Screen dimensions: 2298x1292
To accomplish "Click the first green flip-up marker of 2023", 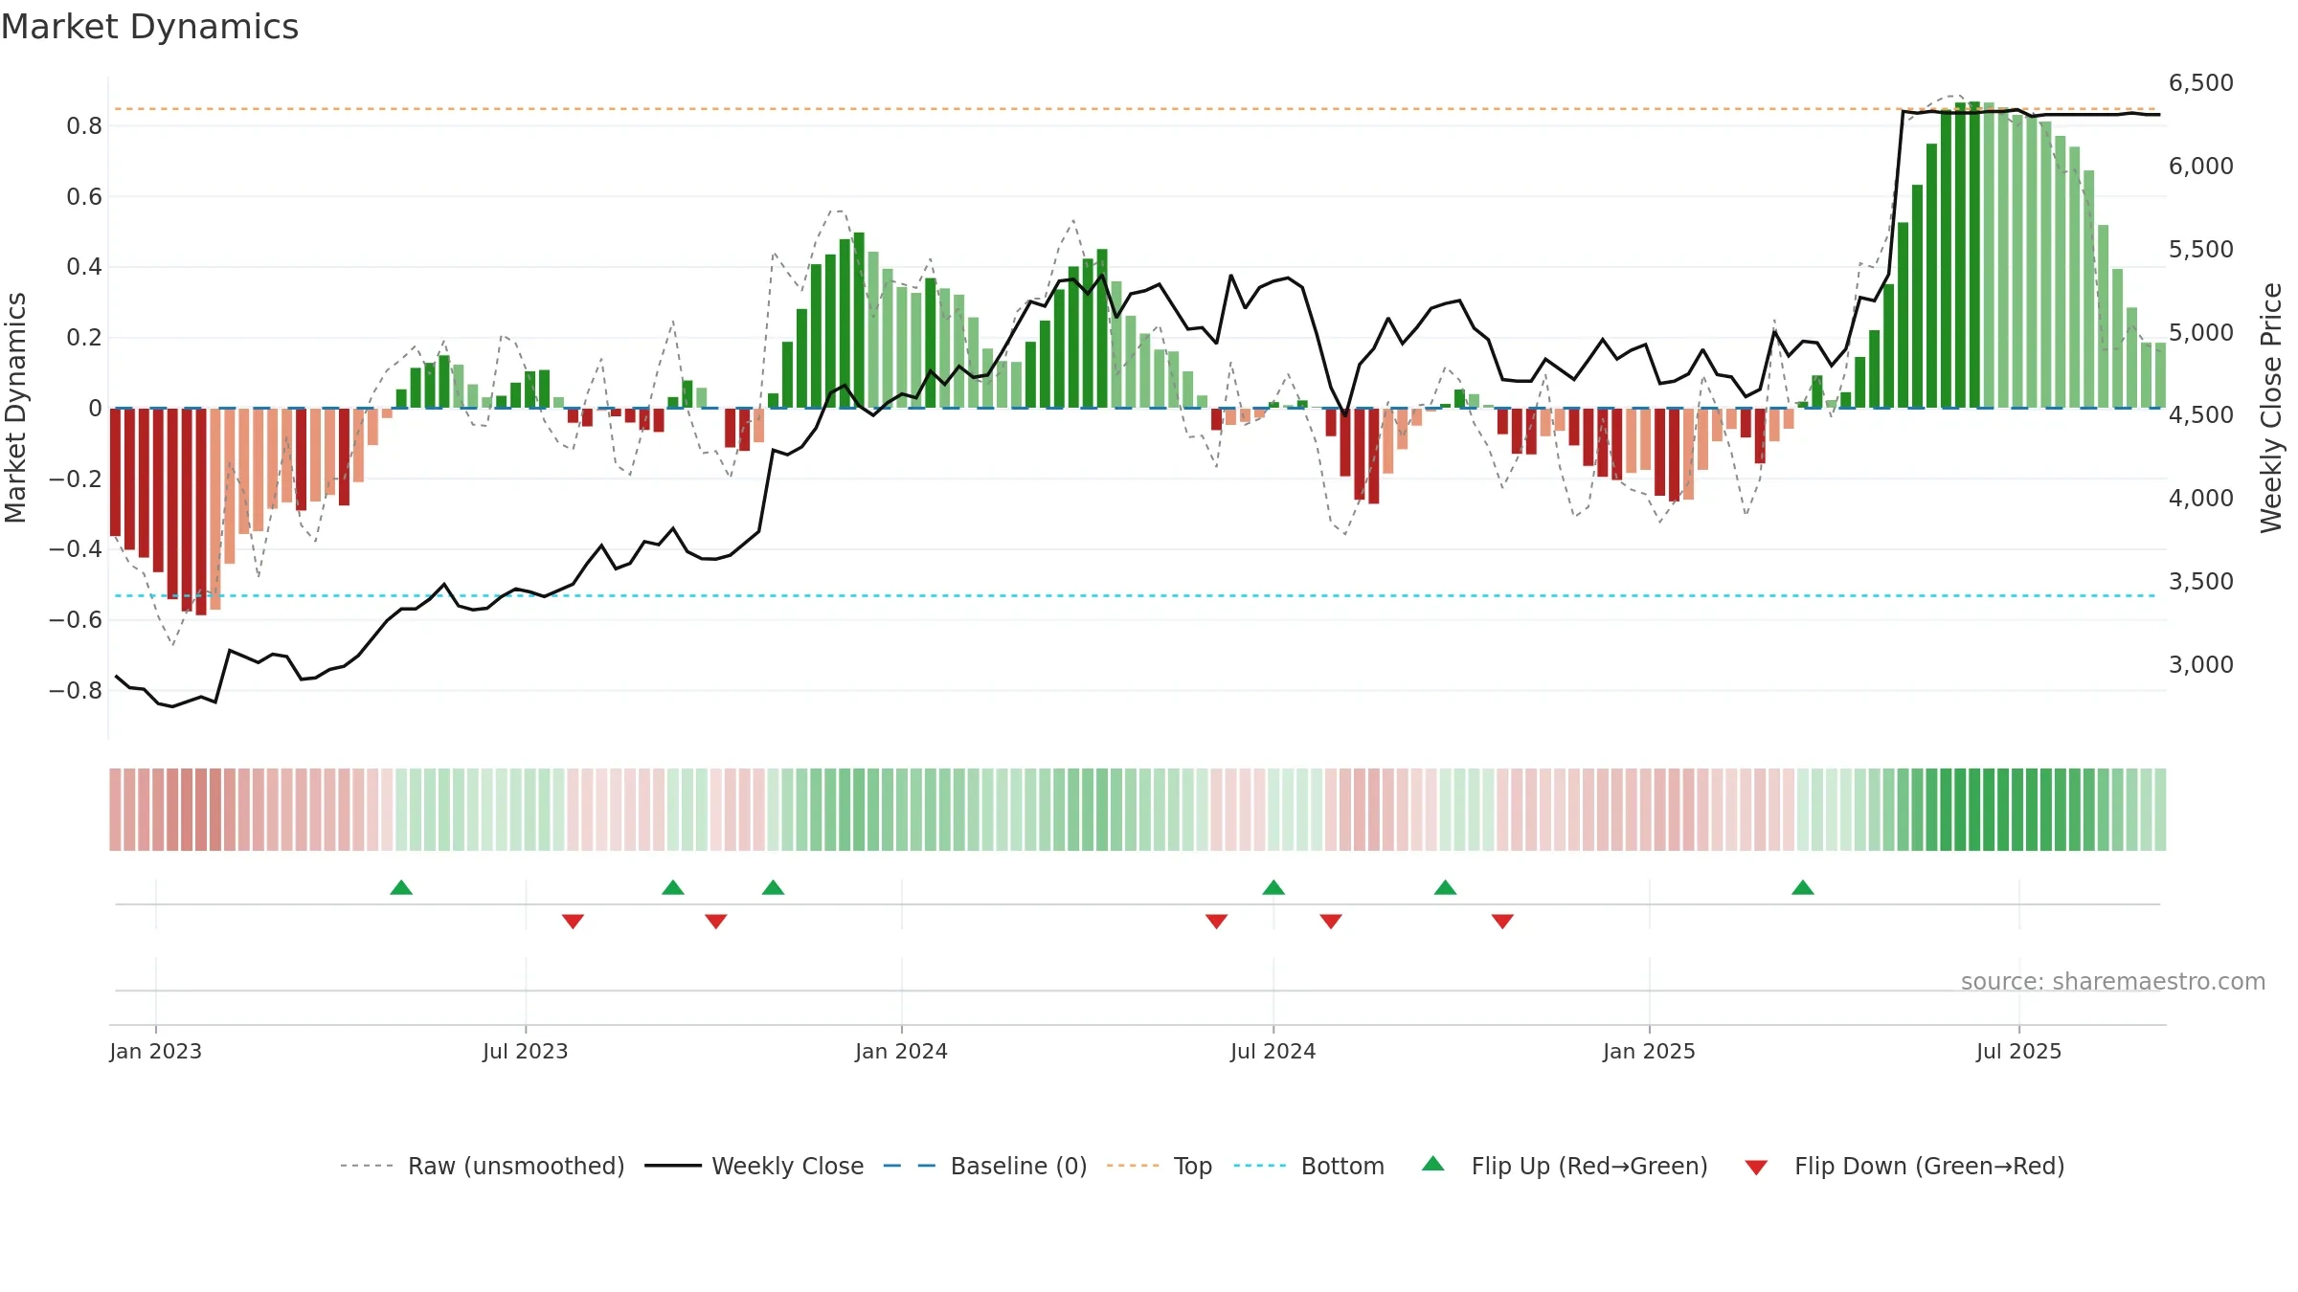I will tap(401, 887).
